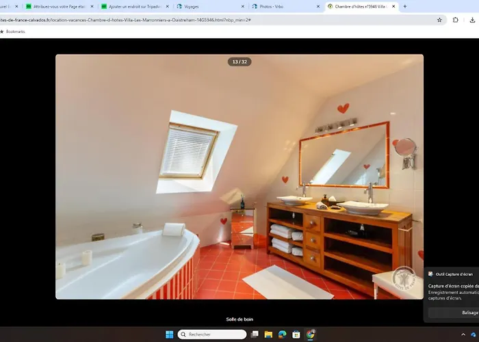Screen dimensions: 479x342
Task: Click the Chrome icon in the taskbar
Action: tap(311, 334)
